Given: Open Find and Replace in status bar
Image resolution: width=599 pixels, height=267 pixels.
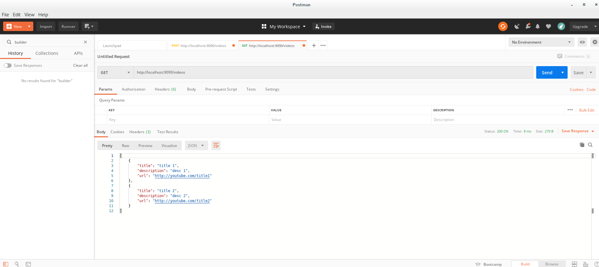Looking at the screenshot, I should coord(17,264).
